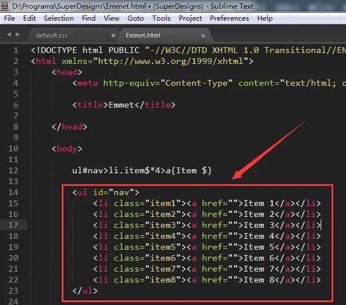
Task: Click the closing ul tag
Action: tap(85, 291)
